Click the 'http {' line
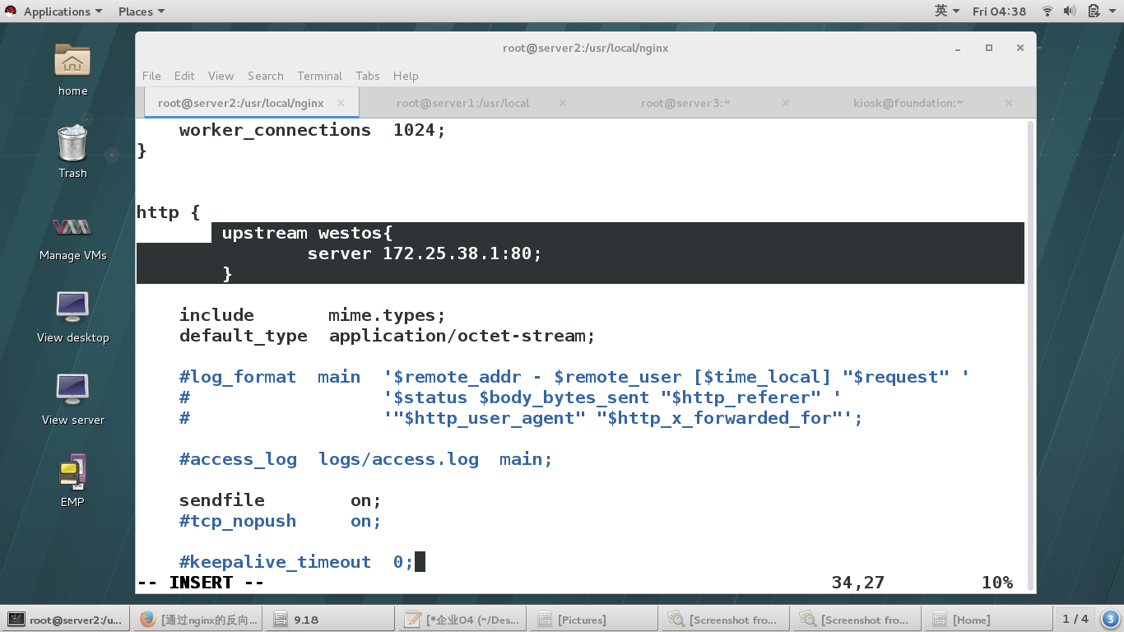The width and height of the screenshot is (1124, 632). (x=168, y=212)
